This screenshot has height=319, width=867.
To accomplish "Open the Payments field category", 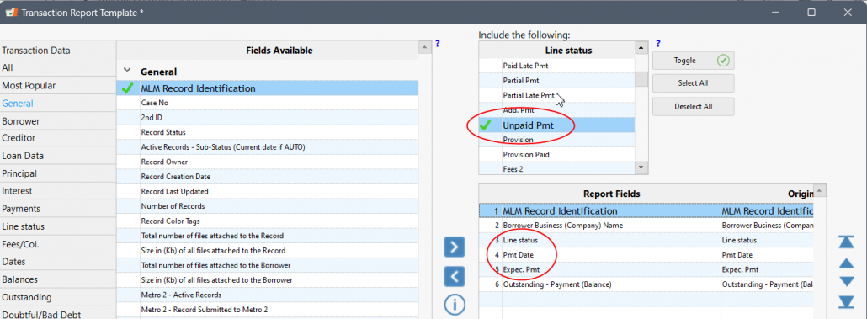I will point(21,209).
